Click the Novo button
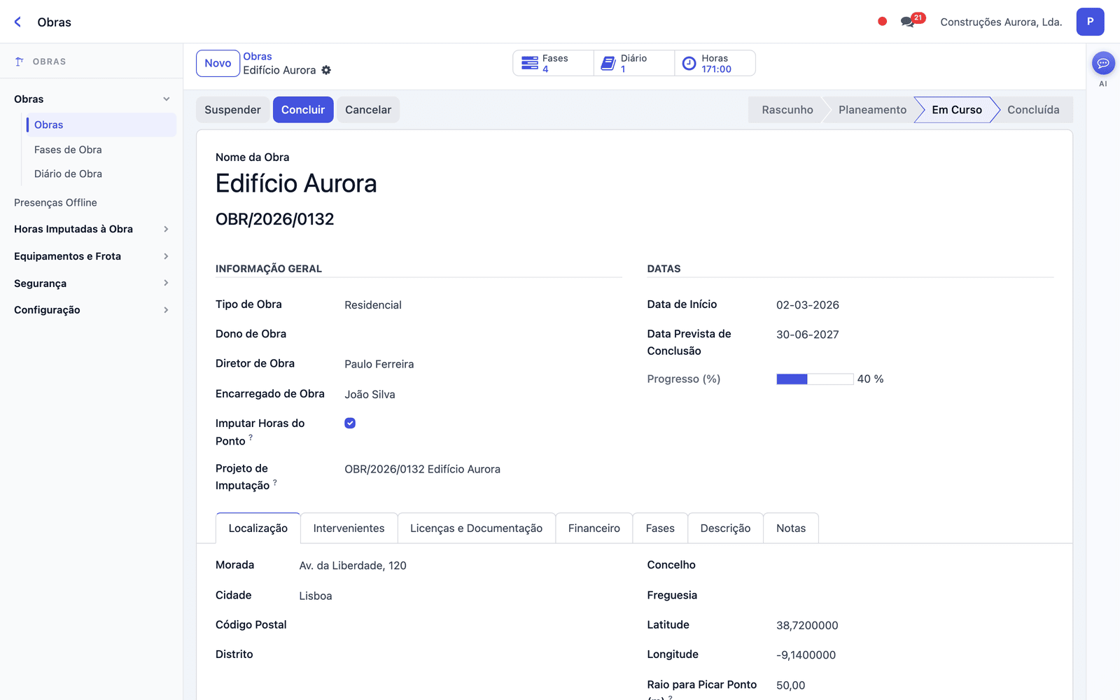Screen dimensions: 1120x700 point(218,63)
